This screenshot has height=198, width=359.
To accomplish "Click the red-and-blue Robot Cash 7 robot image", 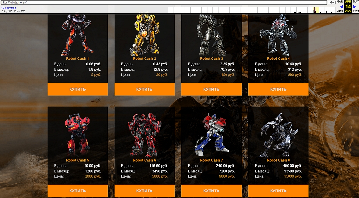I will pos(211,135).
